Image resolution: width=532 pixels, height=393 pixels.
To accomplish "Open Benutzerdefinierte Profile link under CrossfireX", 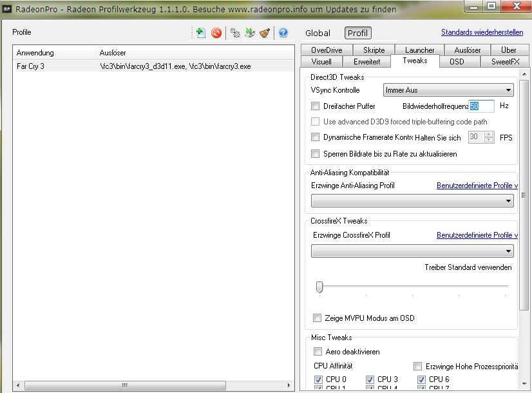I will [477, 235].
